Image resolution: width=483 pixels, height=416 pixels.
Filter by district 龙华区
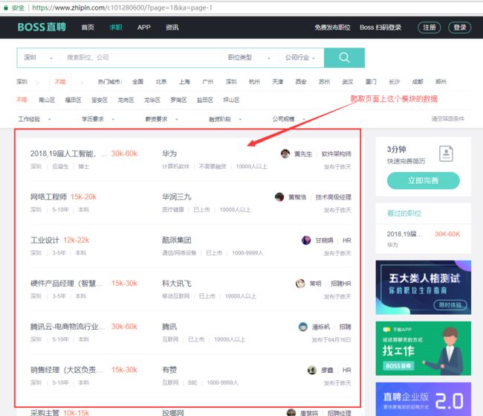click(152, 100)
